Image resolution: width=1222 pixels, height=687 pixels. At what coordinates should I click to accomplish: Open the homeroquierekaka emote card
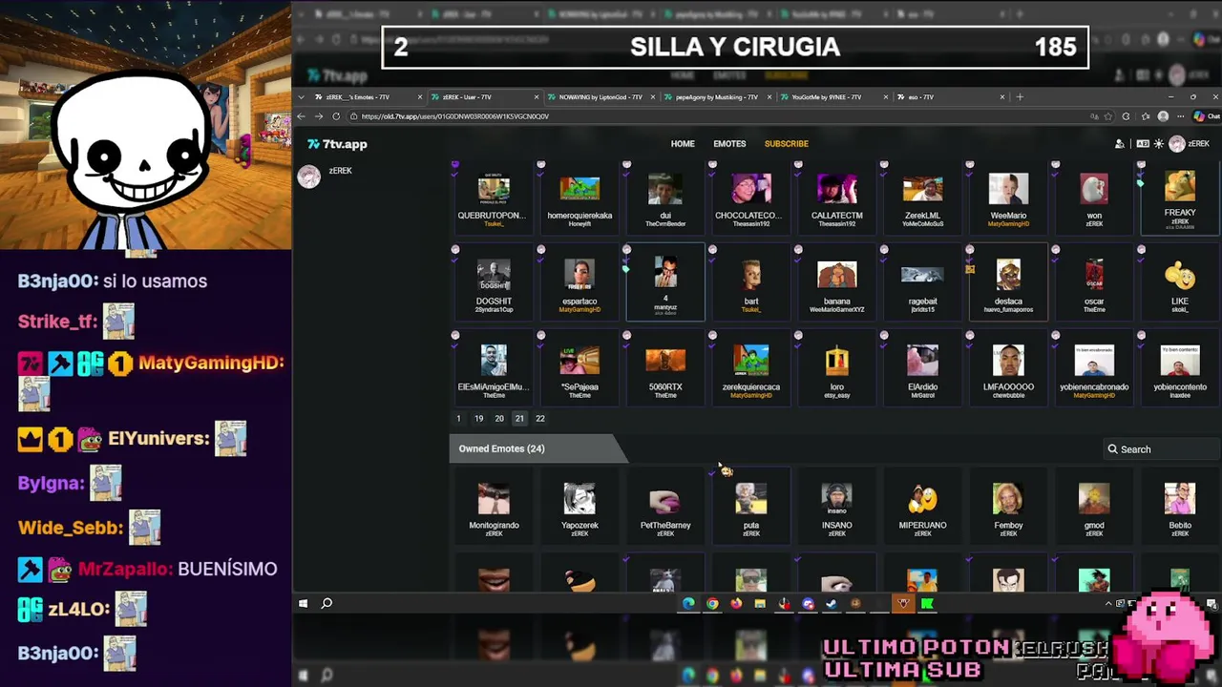click(x=579, y=196)
